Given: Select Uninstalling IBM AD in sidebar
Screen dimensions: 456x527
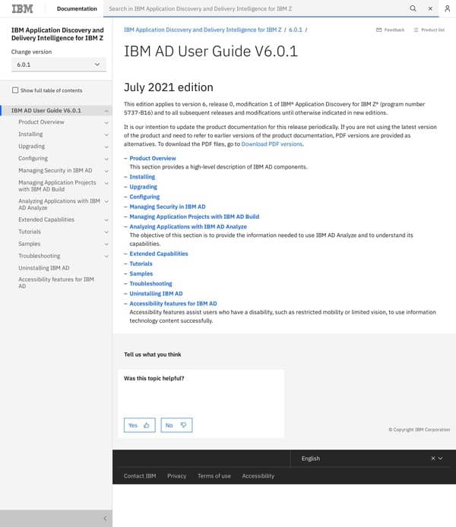Looking at the screenshot, I should [44, 268].
